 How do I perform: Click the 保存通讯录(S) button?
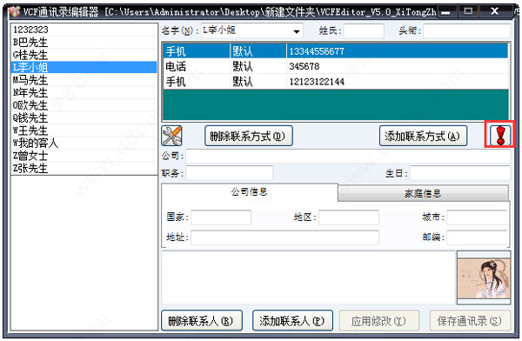click(x=470, y=321)
